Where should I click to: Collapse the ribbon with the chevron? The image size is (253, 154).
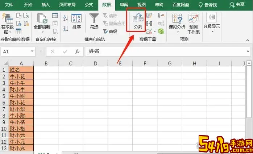[x=248, y=40]
